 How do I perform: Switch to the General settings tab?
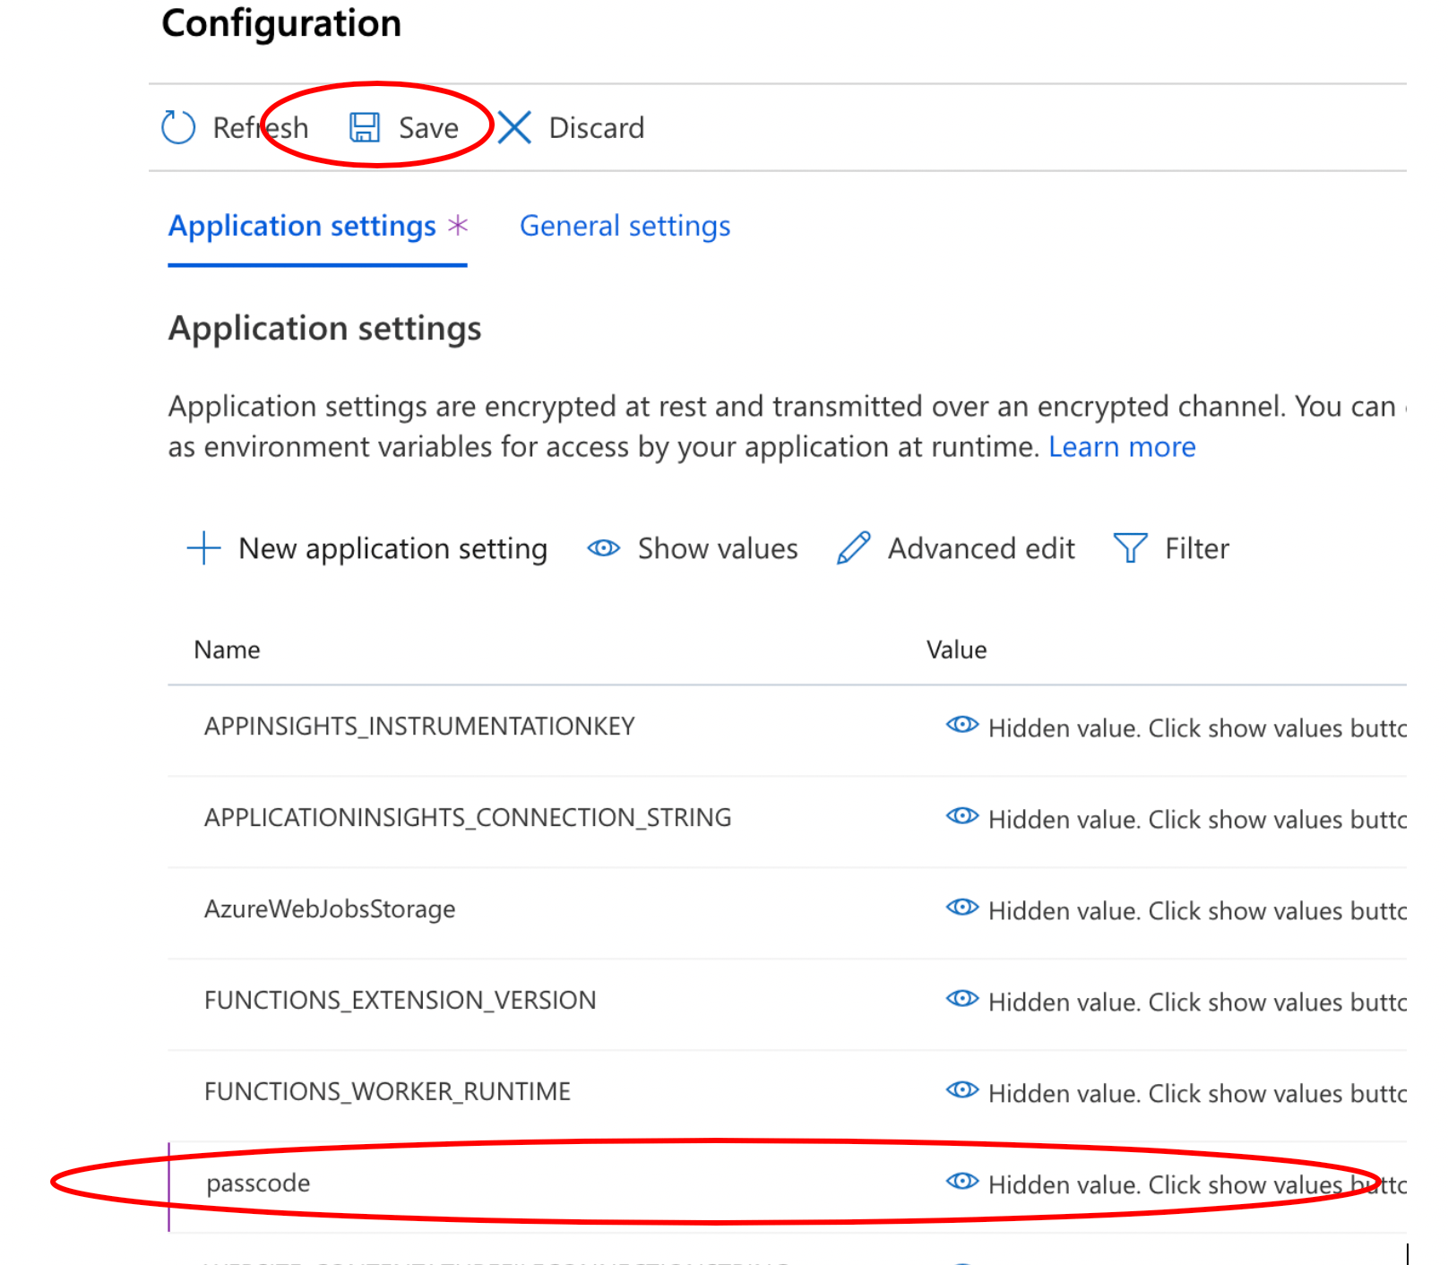point(625,226)
